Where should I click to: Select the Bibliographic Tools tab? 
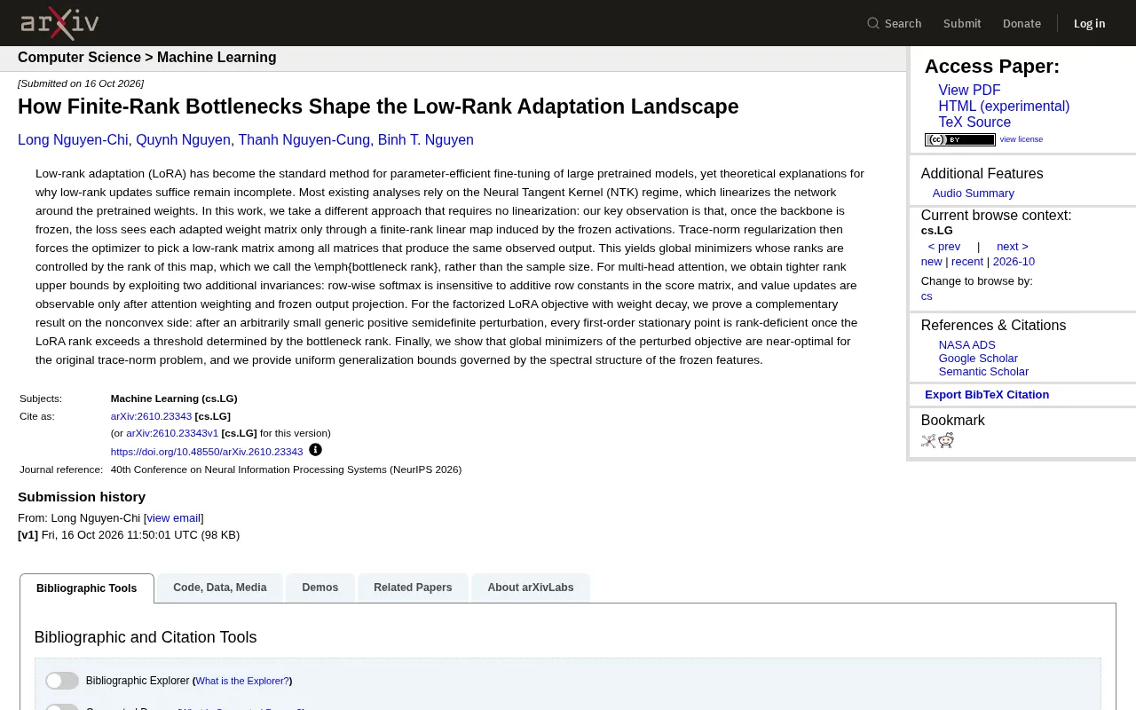tap(87, 588)
